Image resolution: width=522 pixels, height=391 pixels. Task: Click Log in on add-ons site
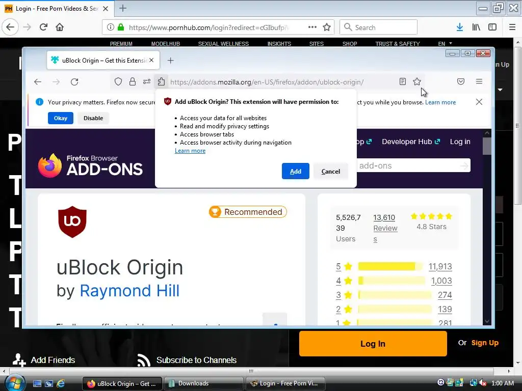pos(460,142)
